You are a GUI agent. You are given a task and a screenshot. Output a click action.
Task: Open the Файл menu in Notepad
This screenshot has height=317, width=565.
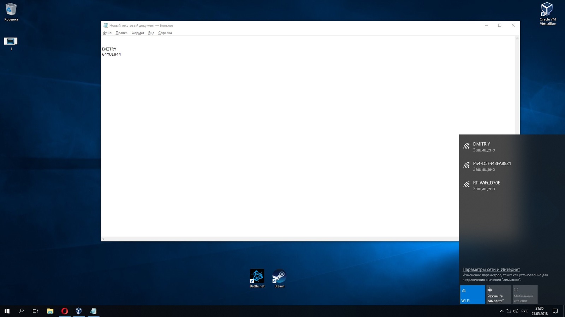pos(107,33)
